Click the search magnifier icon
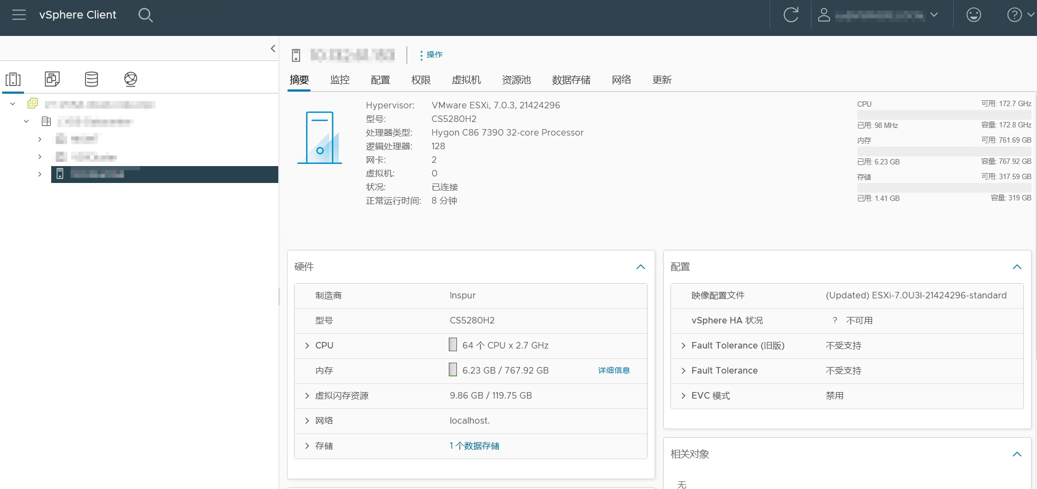The height and width of the screenshot is (489, 1037). tap(145, 15)
